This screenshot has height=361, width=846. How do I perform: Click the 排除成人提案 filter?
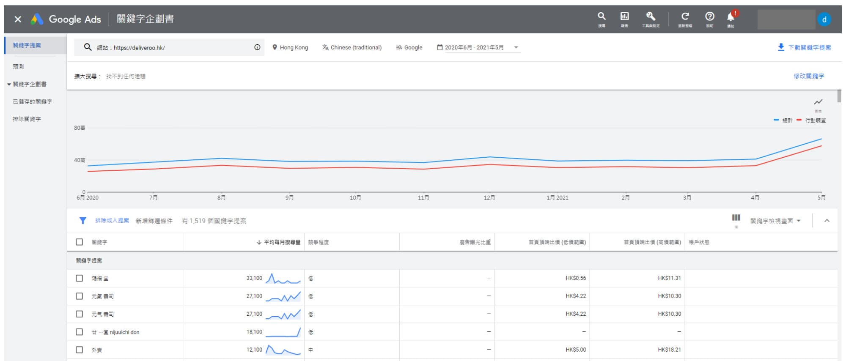112,221
